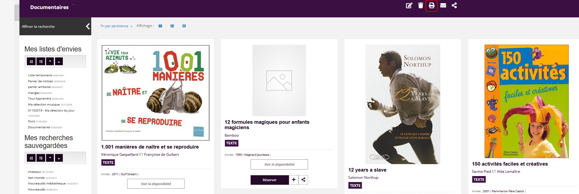Switch to small grid display view icon
The width and height of the screenshot is (579, 194).
coord(184,26)
